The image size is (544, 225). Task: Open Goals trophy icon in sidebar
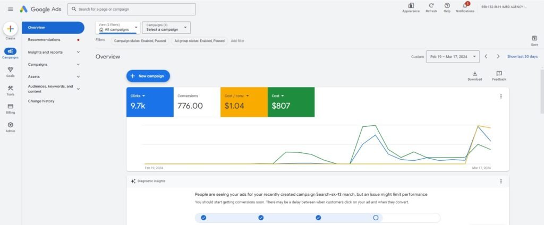pos(11,70)
